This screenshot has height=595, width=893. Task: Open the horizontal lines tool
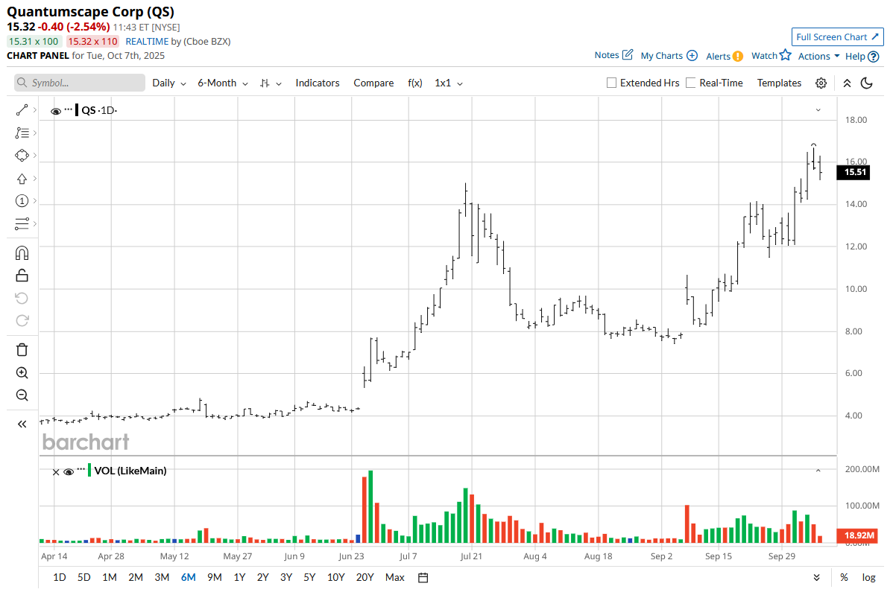22,223
